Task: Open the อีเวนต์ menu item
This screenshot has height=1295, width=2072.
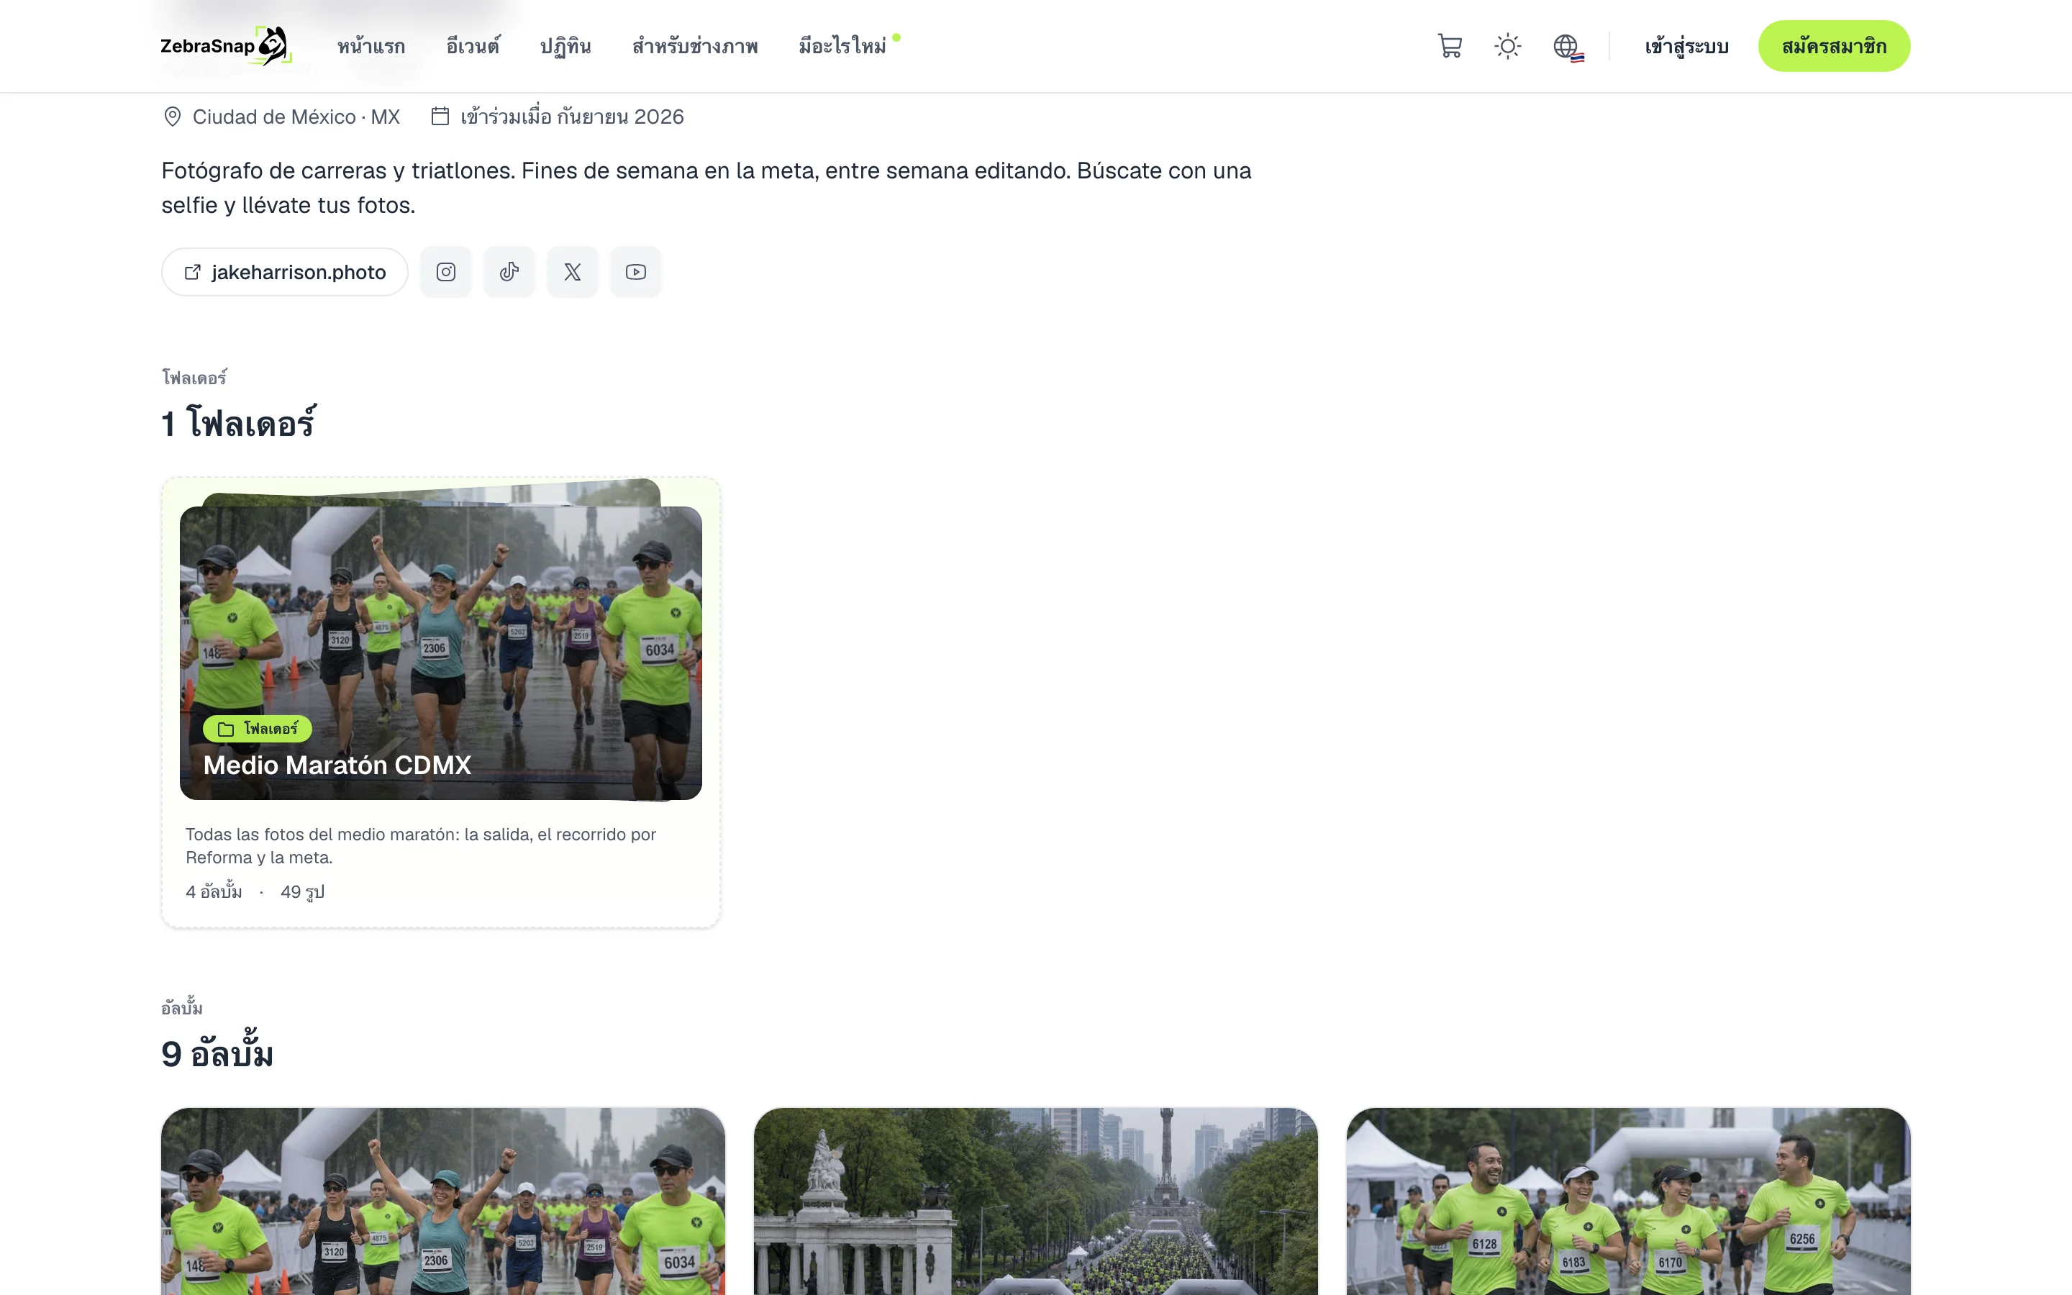Action: 473,46
